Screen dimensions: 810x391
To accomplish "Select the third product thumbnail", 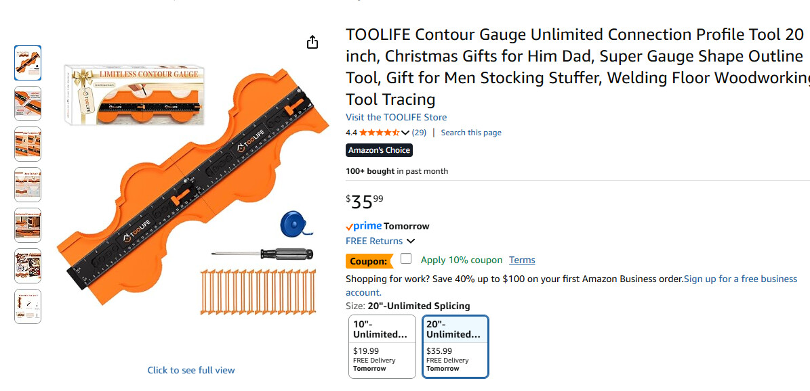I will coord(28,144).
